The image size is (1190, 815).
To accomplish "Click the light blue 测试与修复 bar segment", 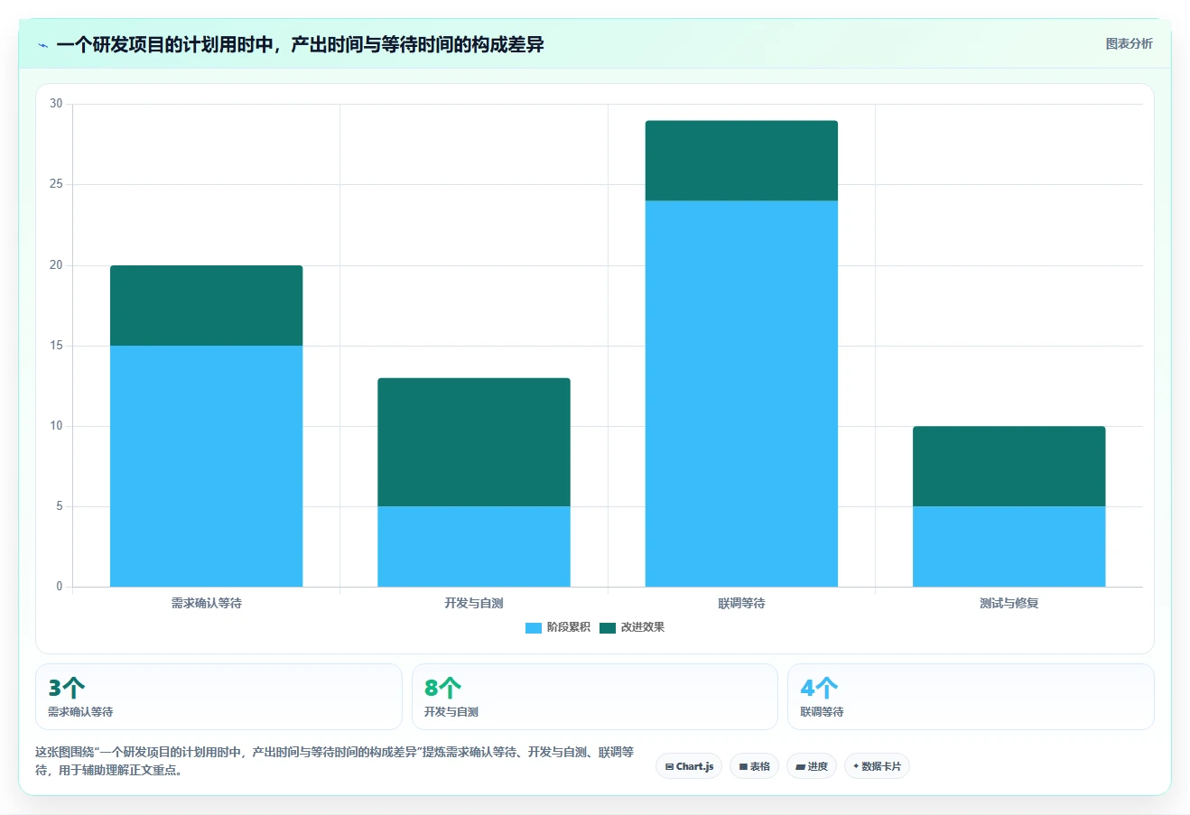I will (x=1009, y=546).
